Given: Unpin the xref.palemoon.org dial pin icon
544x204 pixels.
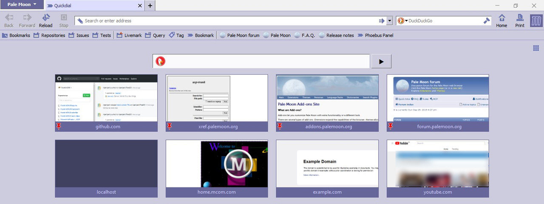Looking at the screenshot, I should tap(169, 126).
